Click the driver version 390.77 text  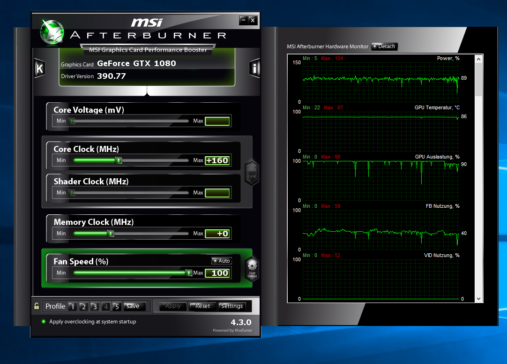(111, 76)
